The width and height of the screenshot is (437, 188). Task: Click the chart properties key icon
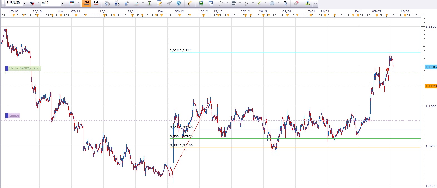coord(159,3)
